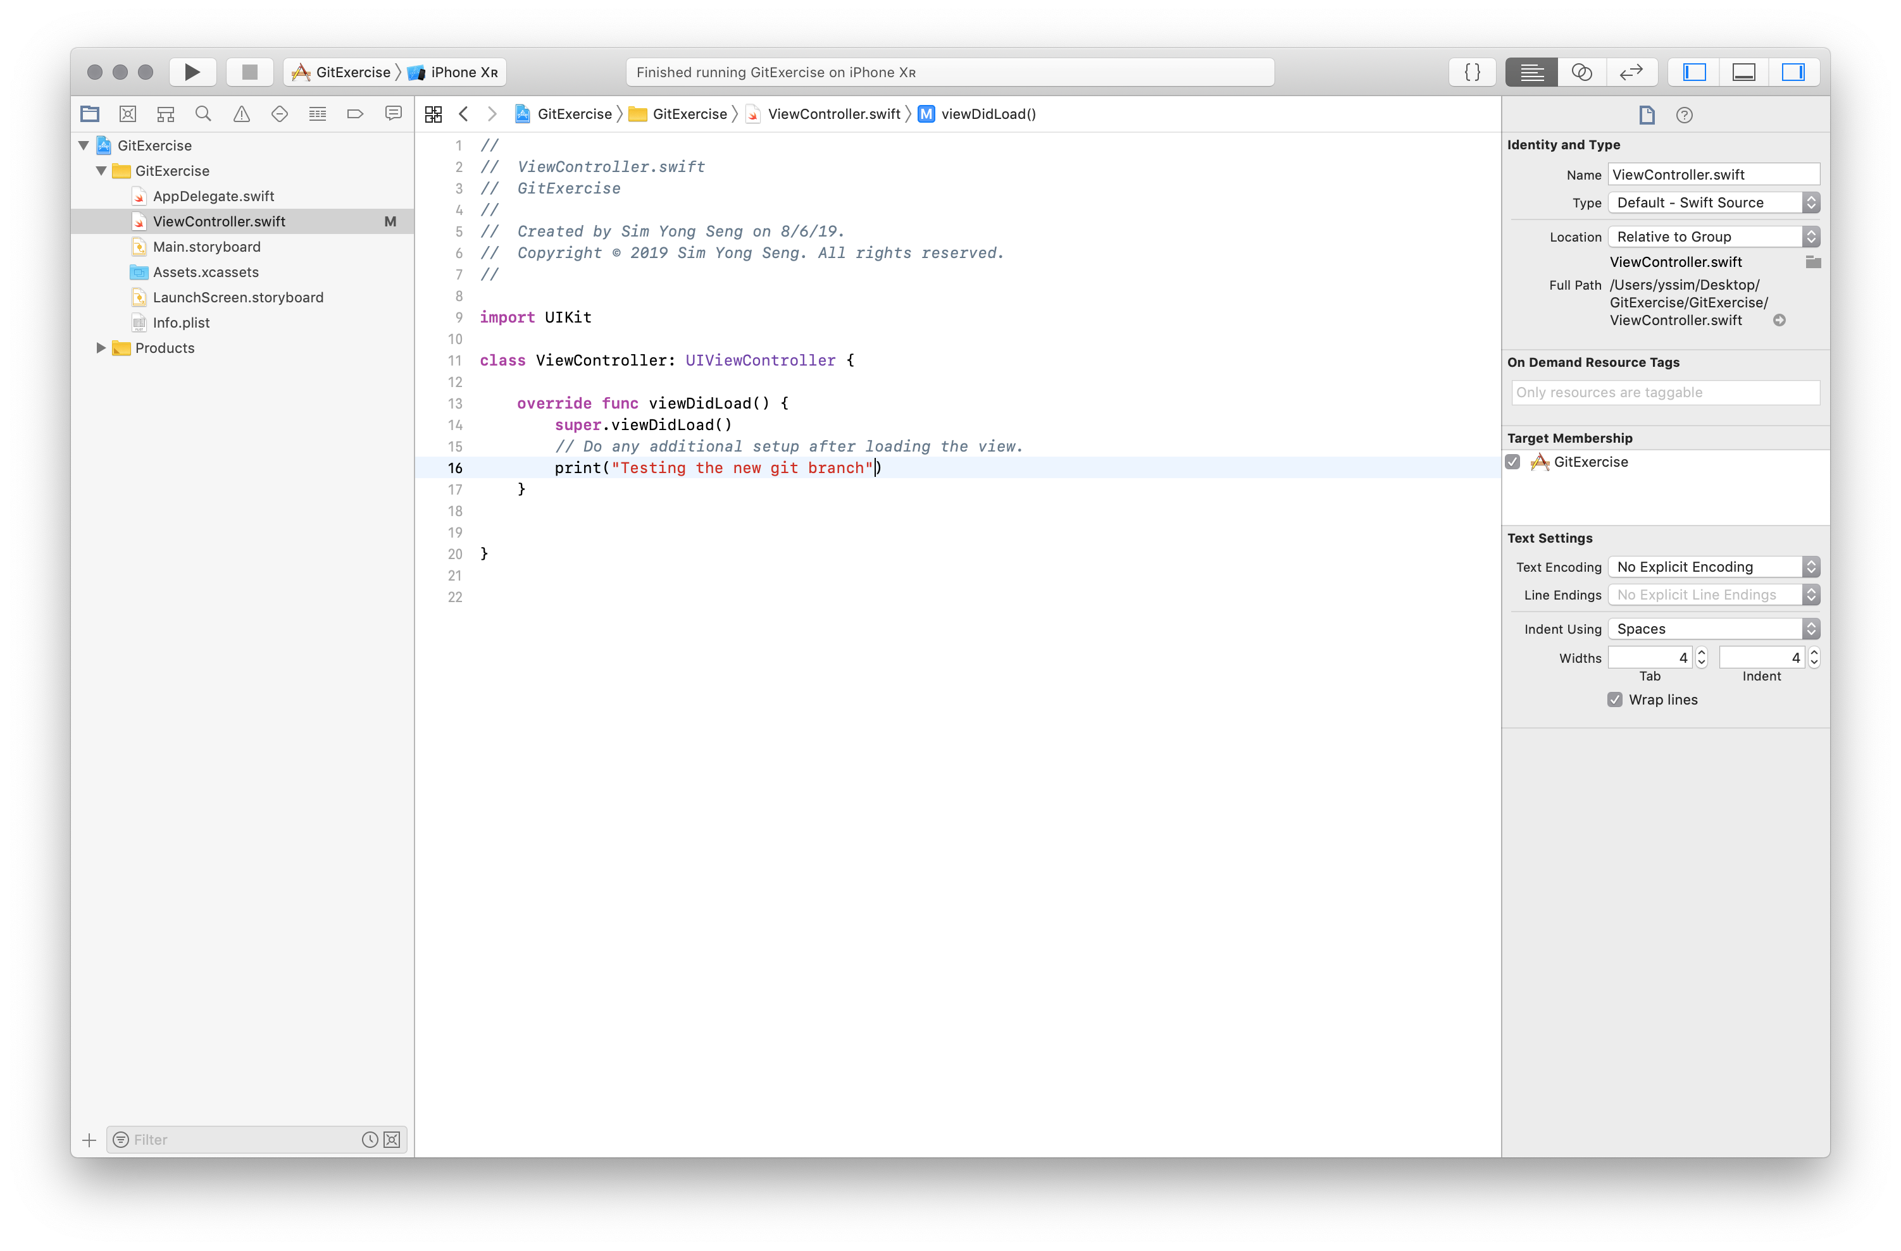The width and height of the screenshot is (1901, 1251).
Task: Open the GitExercise scheme selector
Action: point(341,72)
